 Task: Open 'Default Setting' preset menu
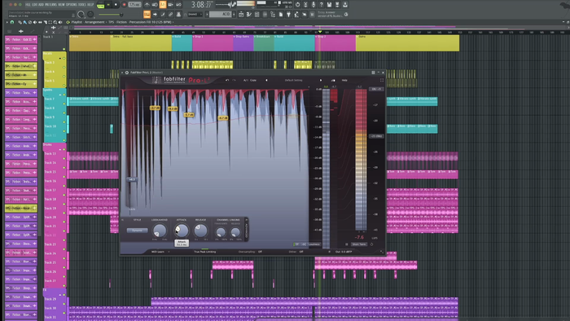(x=293, y=80)
